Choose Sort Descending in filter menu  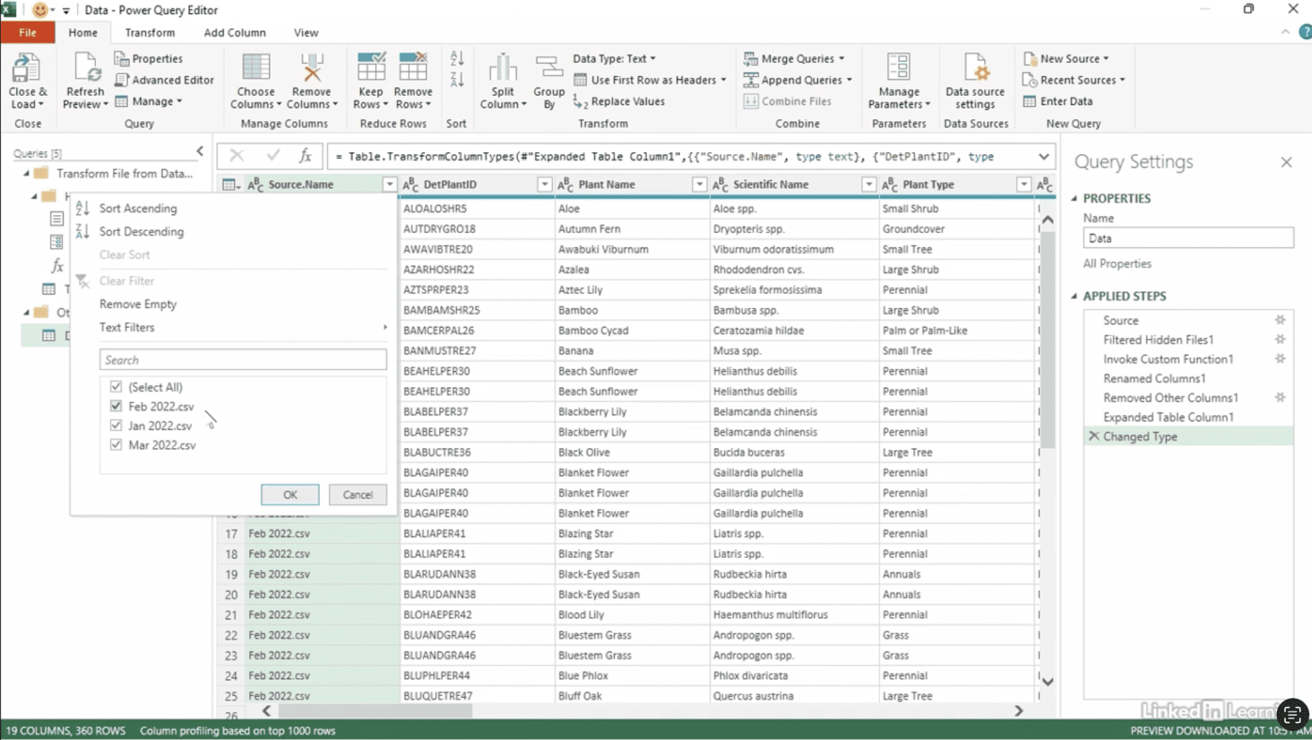coord(141,232)
